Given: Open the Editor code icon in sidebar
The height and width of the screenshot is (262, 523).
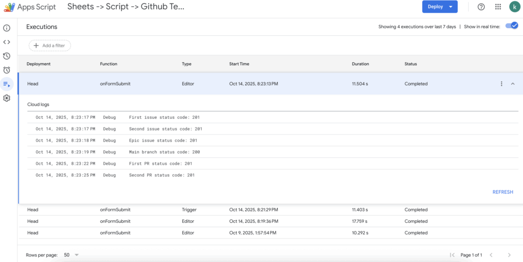Looking at the screenshot, I should point(7,42).
